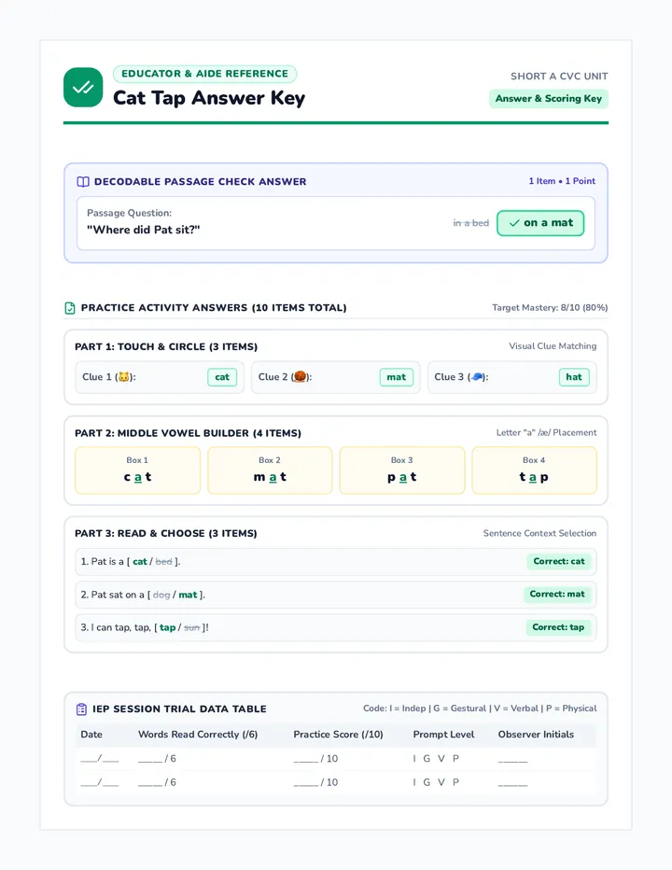Click the 'Educator & Aide Reference' pill label

pyautogui.click(x=204, y=74)
